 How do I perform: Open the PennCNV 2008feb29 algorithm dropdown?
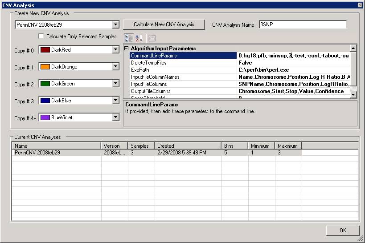coord(116,24)
